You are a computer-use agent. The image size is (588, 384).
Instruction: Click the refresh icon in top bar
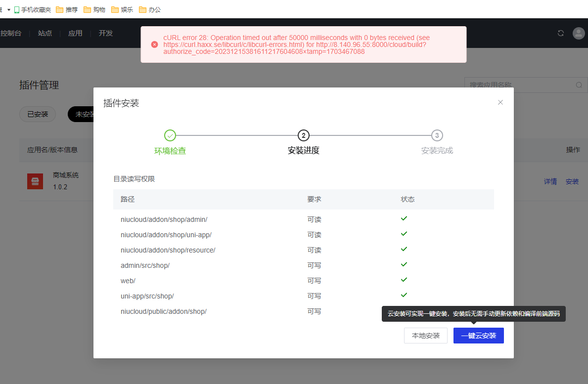coord(560,33)
